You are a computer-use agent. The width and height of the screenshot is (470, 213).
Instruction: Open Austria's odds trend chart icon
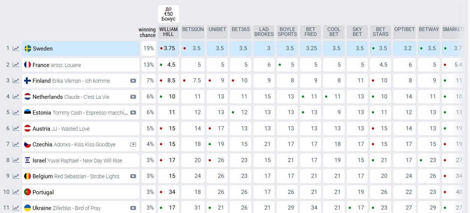point(16,128)
